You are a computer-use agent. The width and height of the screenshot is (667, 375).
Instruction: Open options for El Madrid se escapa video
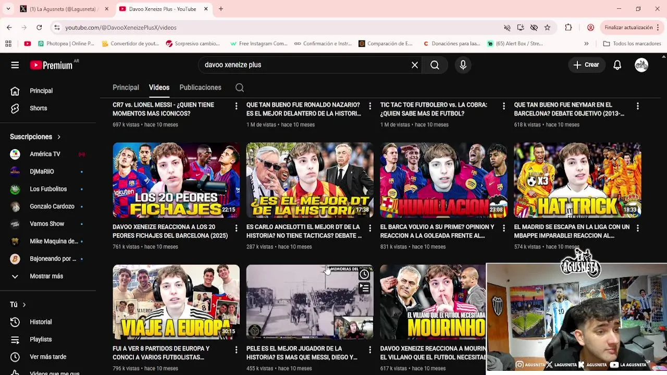637,228
